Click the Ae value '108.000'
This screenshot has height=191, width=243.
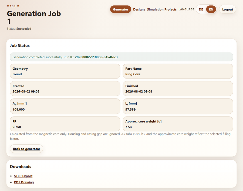(x=18, y=109)
